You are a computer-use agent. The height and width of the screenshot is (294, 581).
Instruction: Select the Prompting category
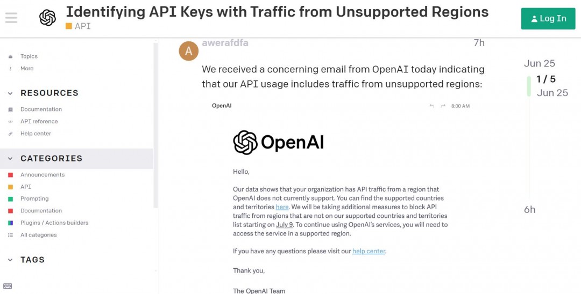click(34, 199)
